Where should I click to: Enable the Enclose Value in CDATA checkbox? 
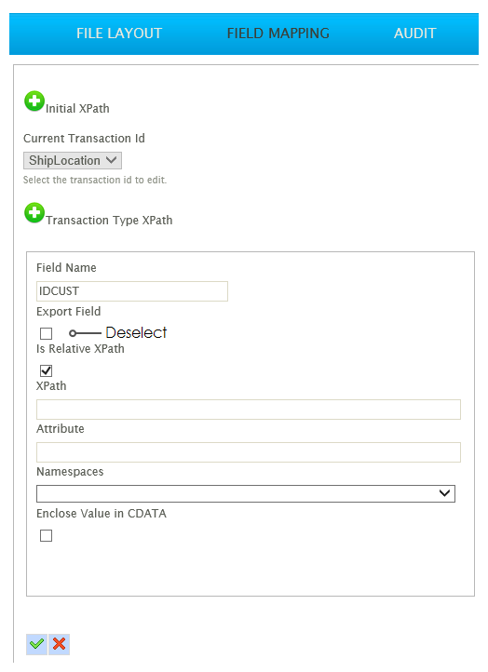(46, 536)
